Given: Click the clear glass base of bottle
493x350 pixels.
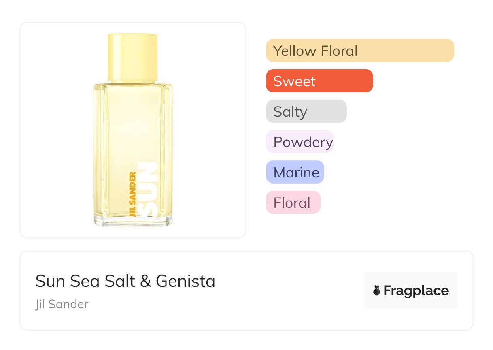Looking at the screenshot, I should pyautogui.click(x=133, y=221).
